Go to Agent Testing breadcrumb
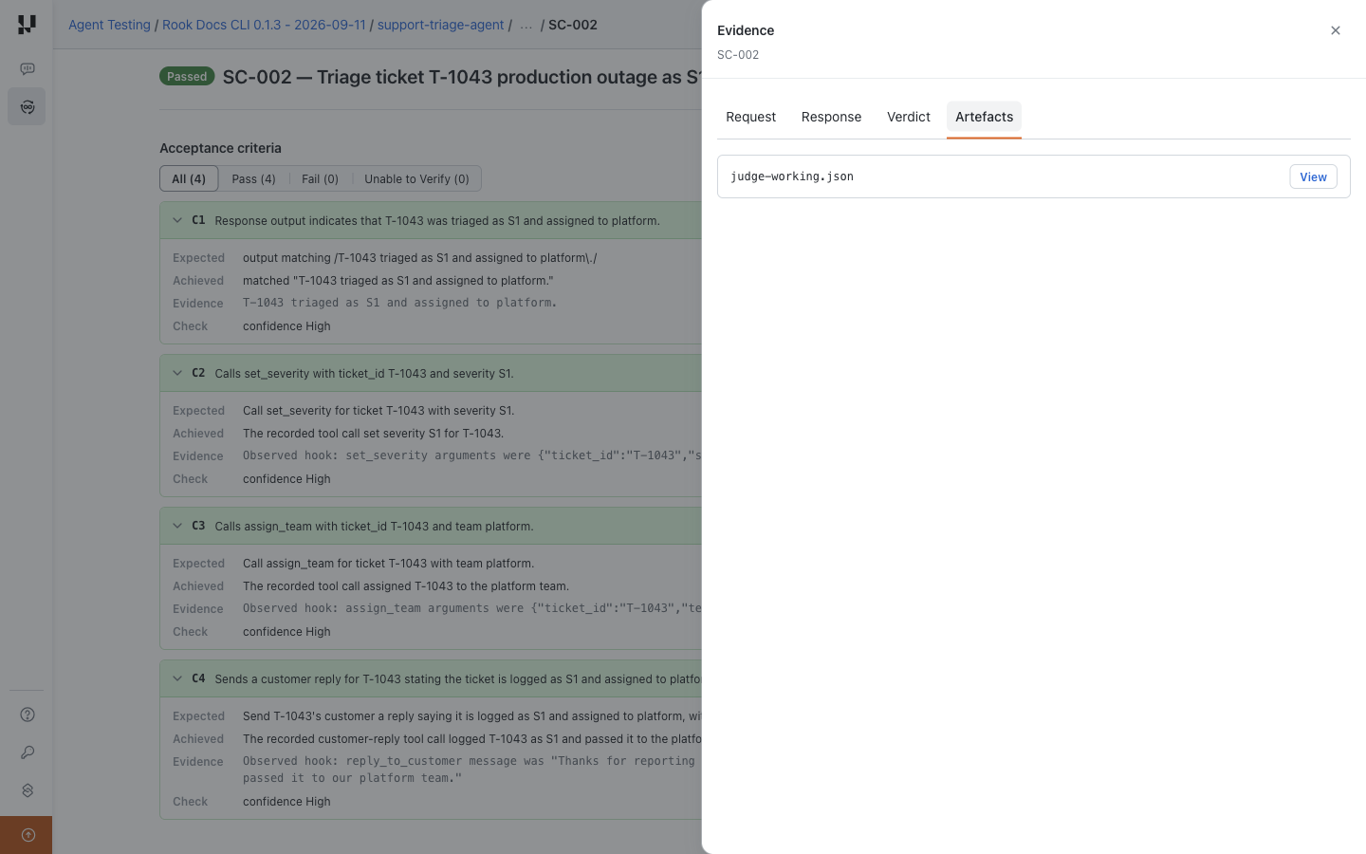The image size is (1366, 854). click(109, 25)
